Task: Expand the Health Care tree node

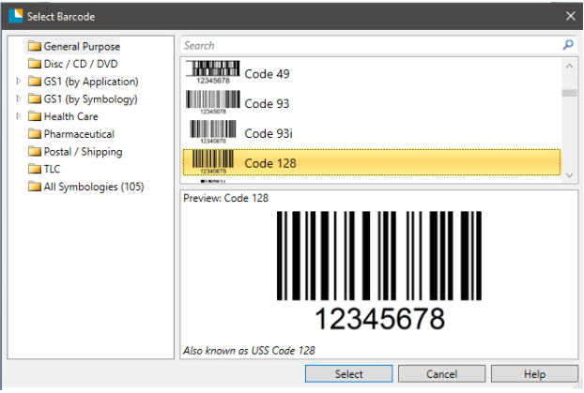Action: point(18,115)
